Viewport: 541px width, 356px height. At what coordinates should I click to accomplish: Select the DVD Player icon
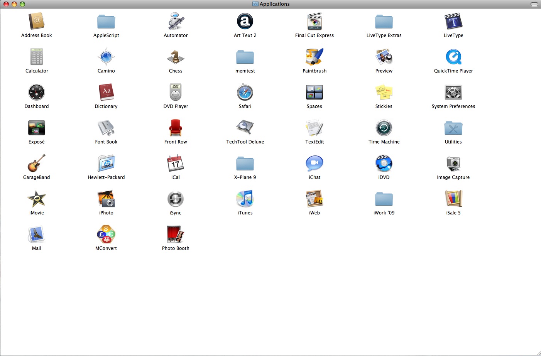point(176,92)
